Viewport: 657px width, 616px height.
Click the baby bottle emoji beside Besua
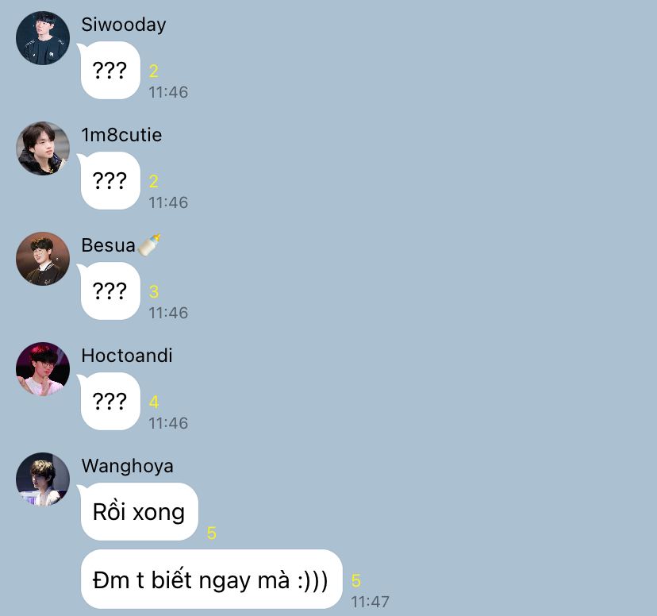149,244
